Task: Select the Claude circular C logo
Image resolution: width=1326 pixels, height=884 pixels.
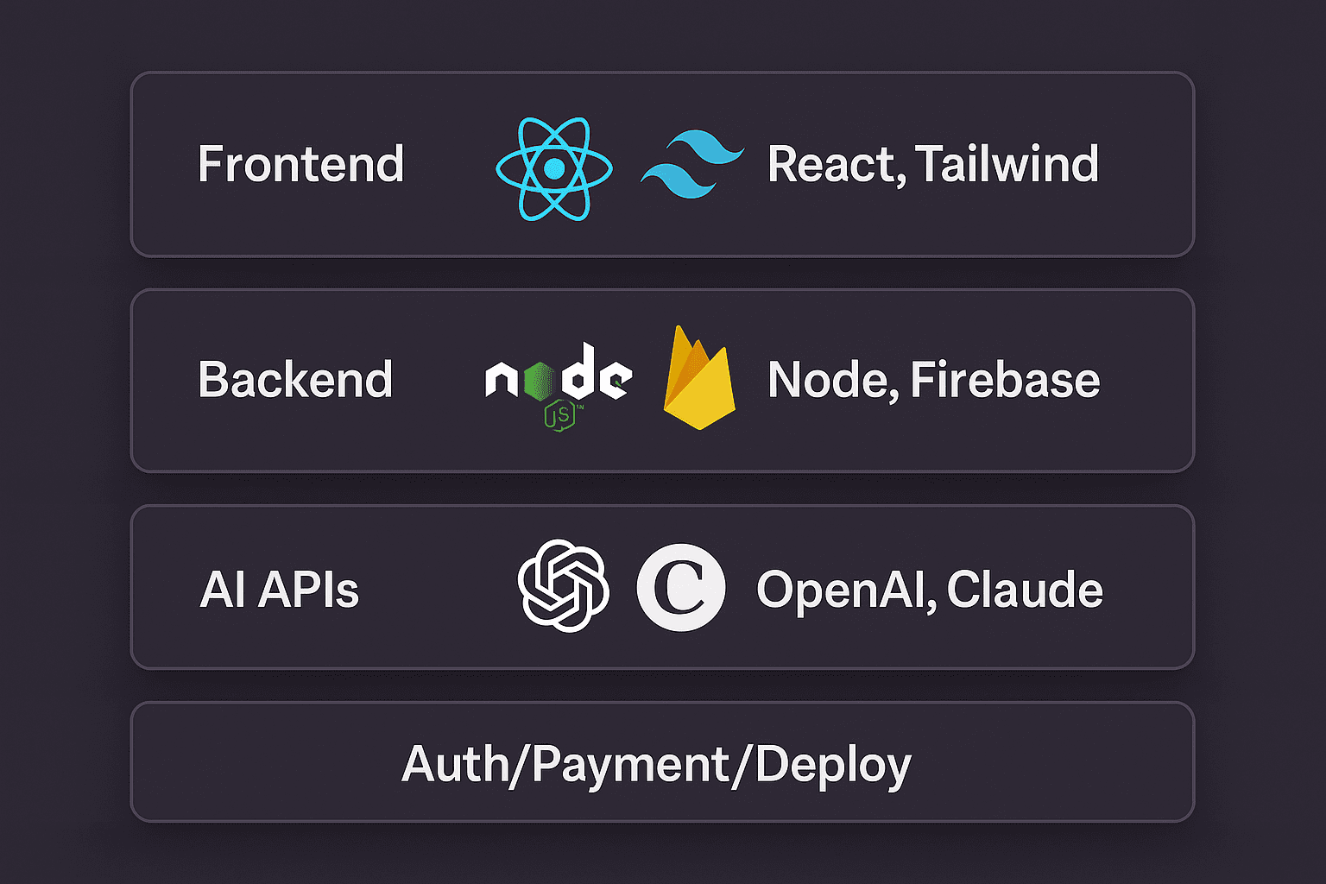Action: pos(681,587)
